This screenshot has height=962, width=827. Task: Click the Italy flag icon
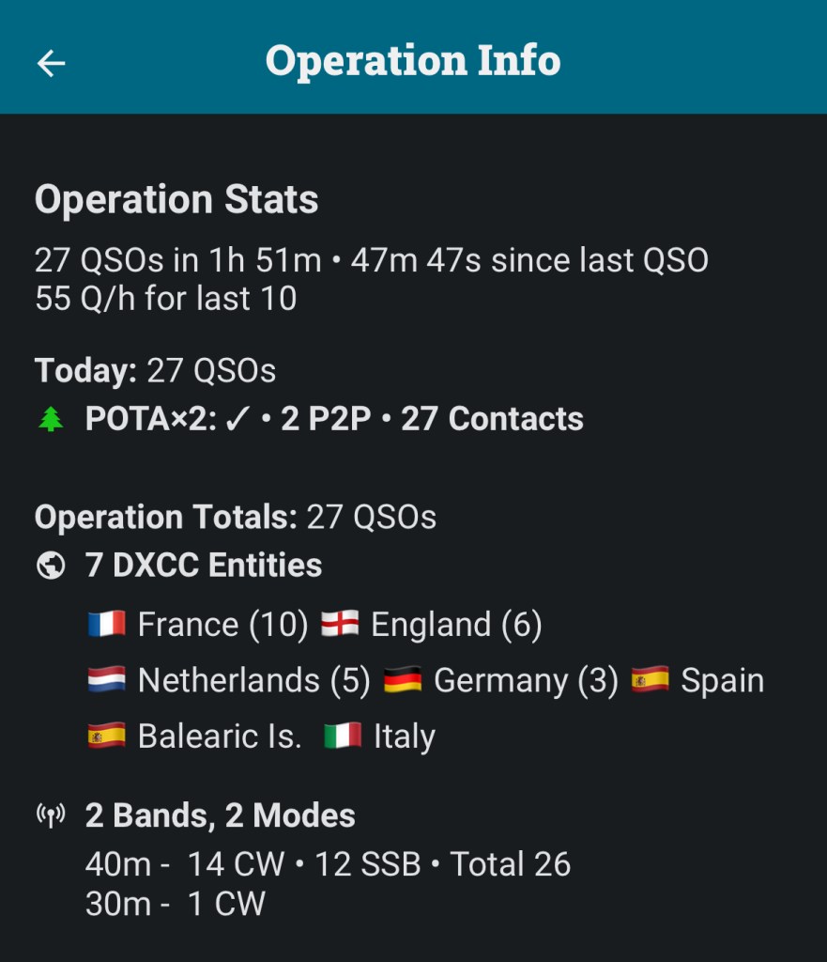coord(343,736)
